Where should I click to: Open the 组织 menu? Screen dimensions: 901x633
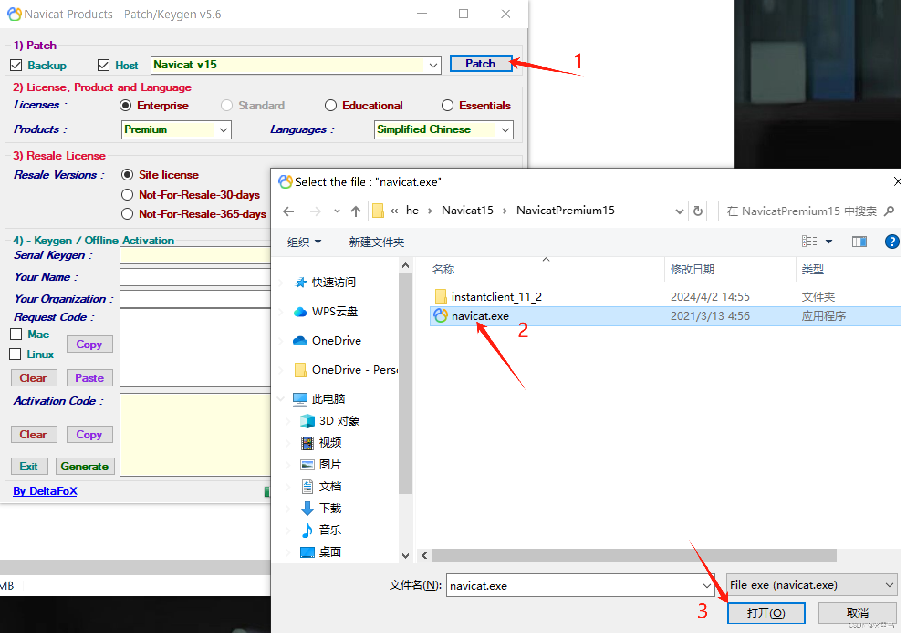(304, 242)
